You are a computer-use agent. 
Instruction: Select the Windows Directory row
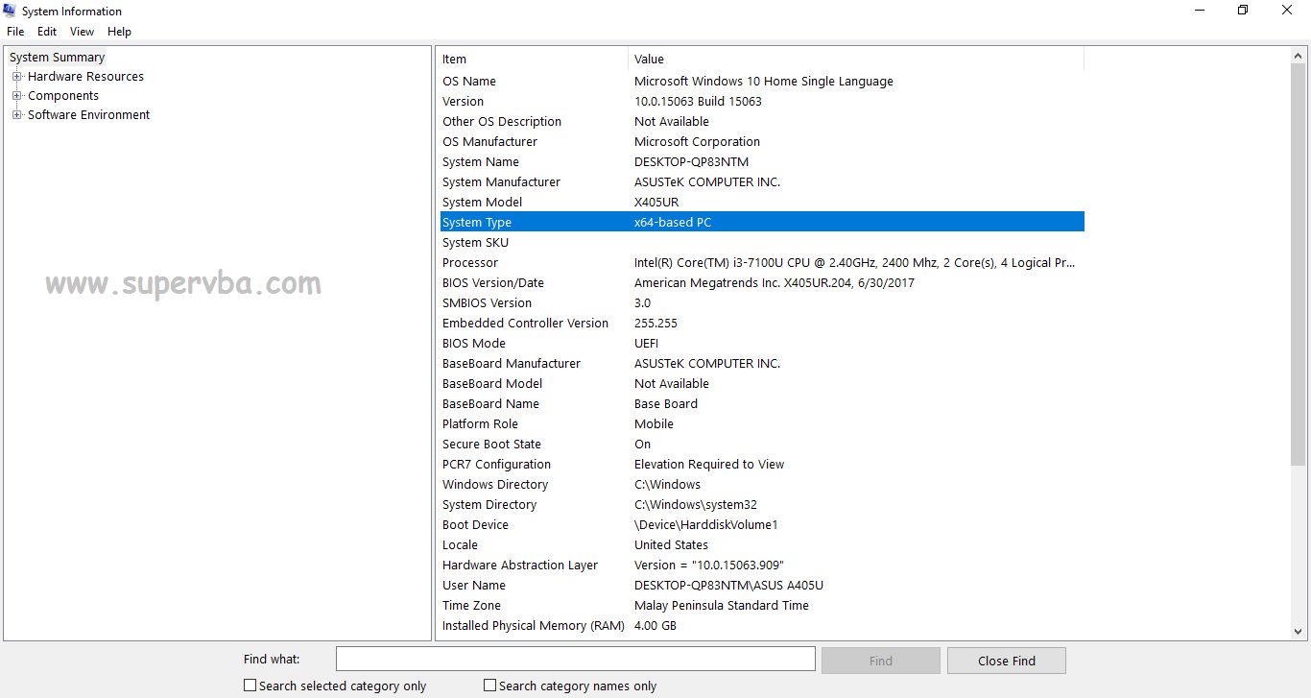762,485
